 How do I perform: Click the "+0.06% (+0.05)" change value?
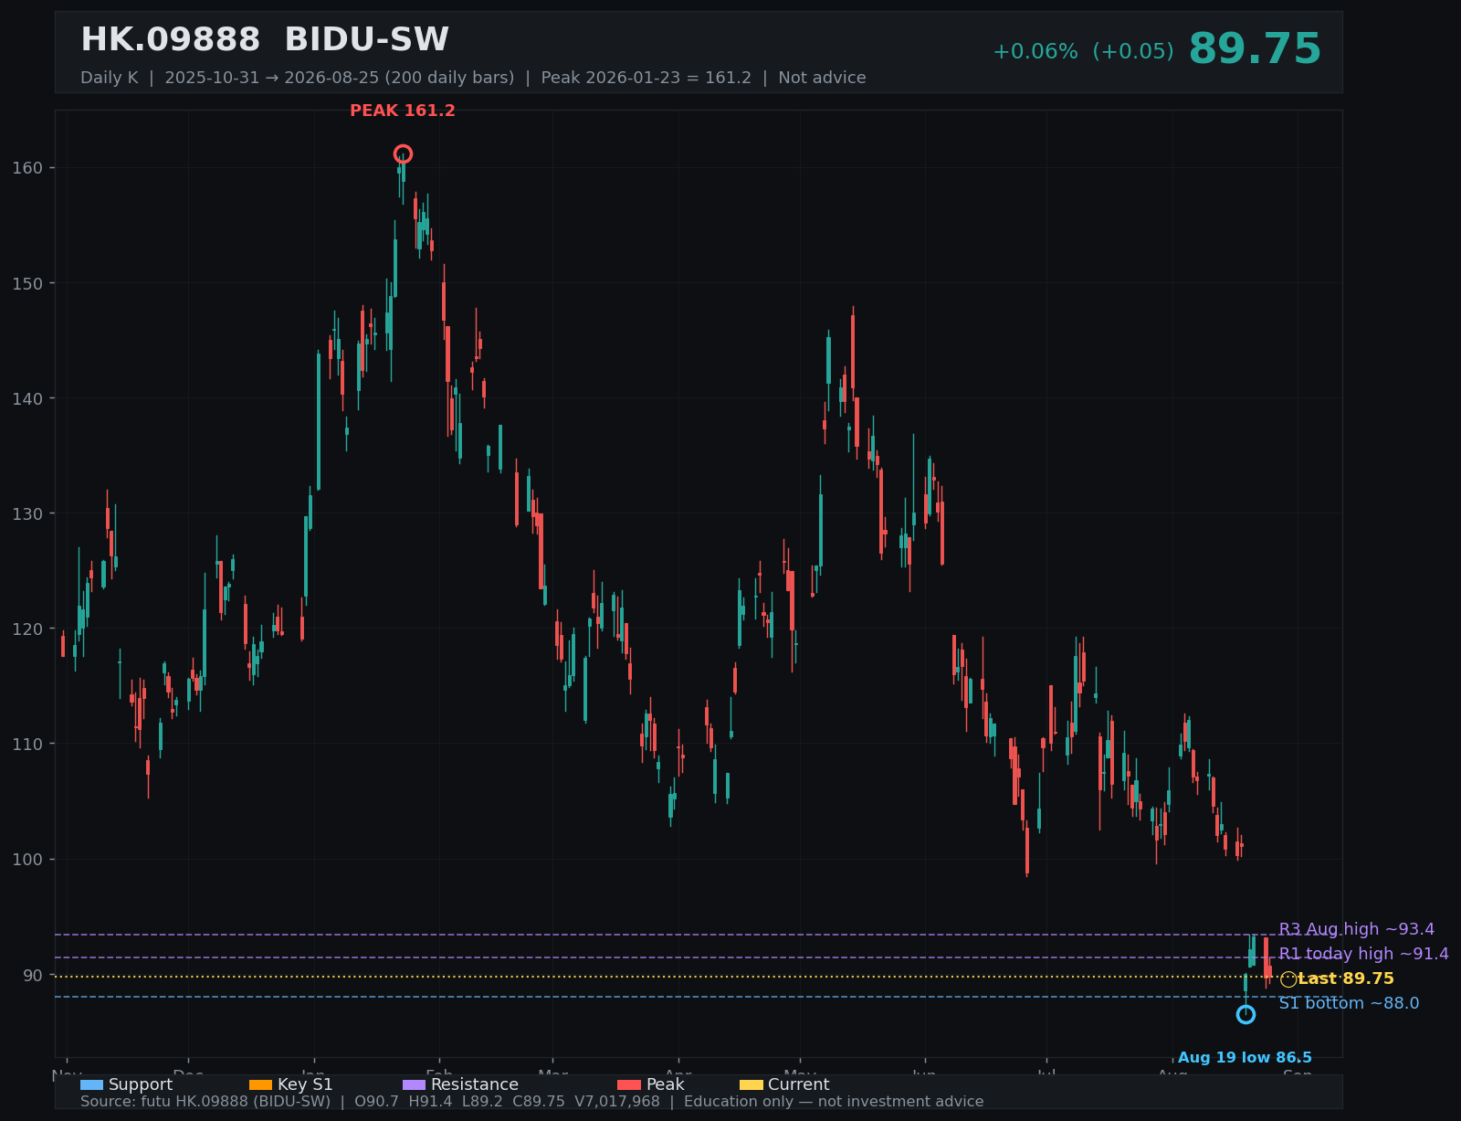pos(1083,52)
